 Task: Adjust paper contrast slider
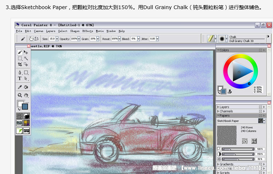238,154
